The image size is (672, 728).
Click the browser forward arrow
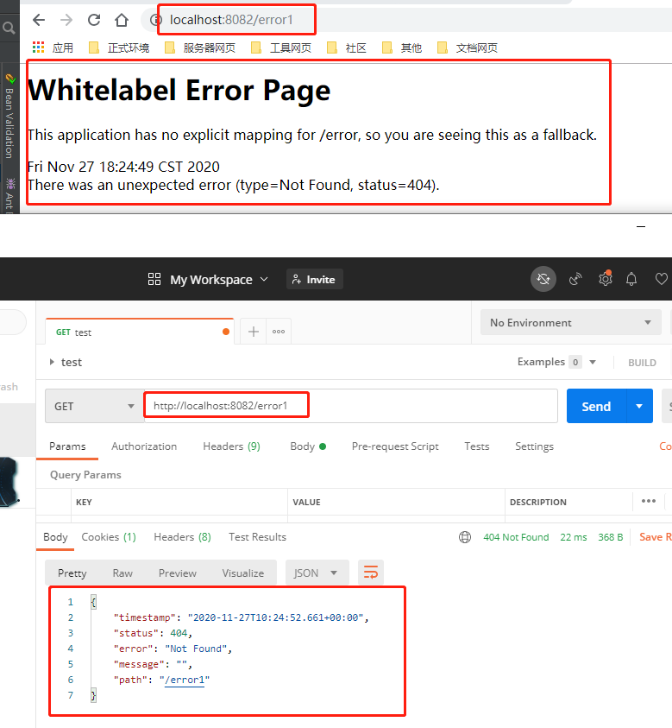pos(66,20)
